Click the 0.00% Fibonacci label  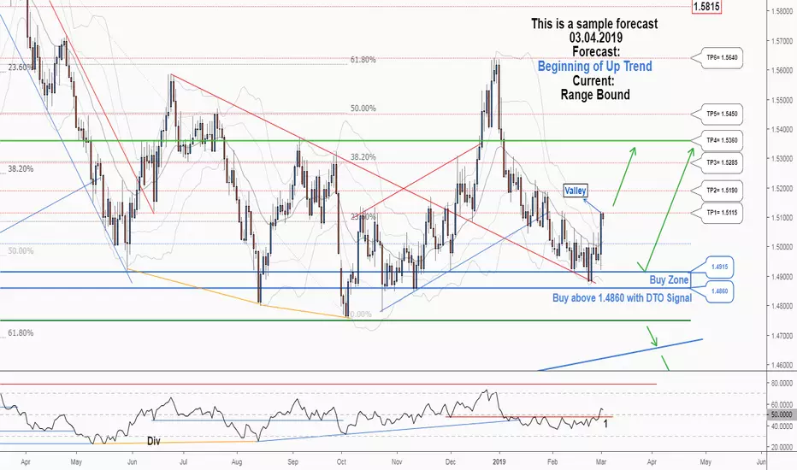tap(362, 314)
